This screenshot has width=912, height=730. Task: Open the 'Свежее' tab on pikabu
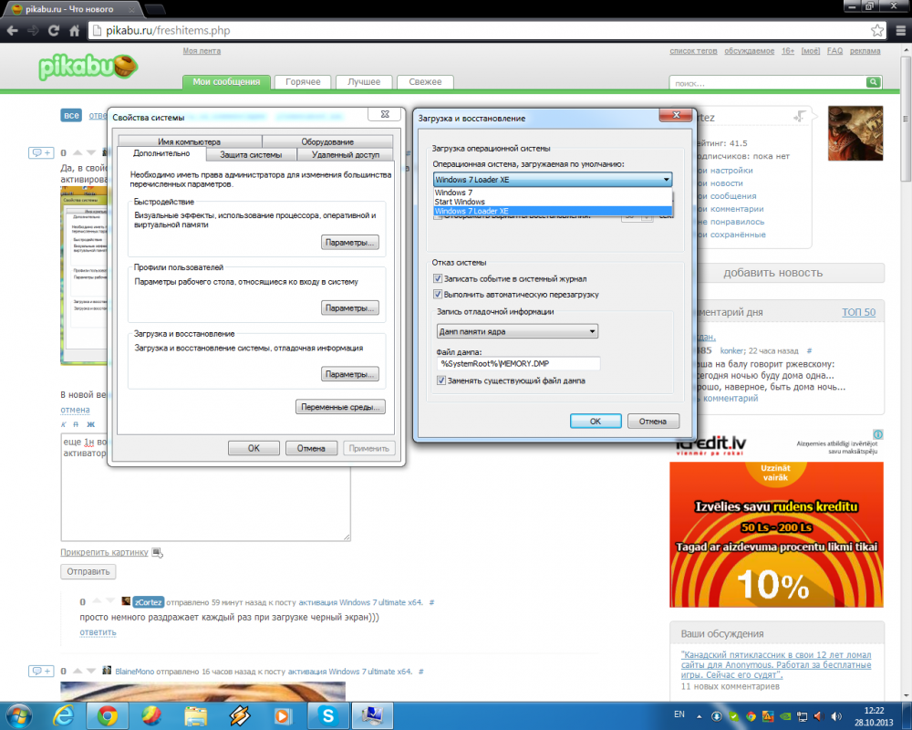425,82
